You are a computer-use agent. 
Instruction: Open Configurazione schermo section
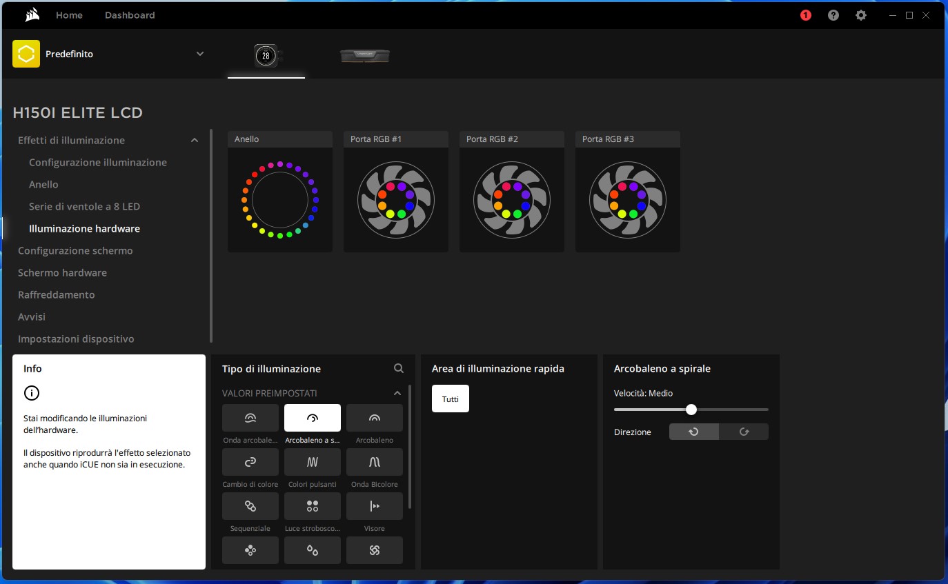click(x=75, y=250)
